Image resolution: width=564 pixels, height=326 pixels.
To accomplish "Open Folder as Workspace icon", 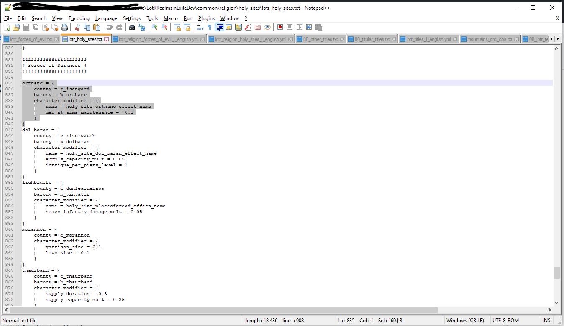I will tap(258, 27).
